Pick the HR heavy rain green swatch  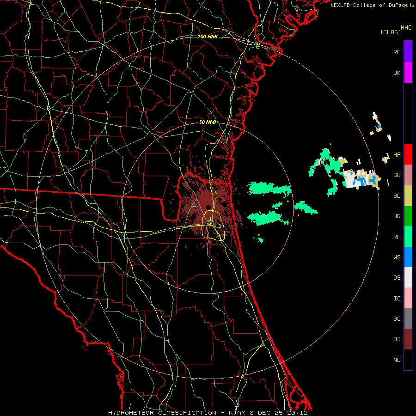(408, 216)
